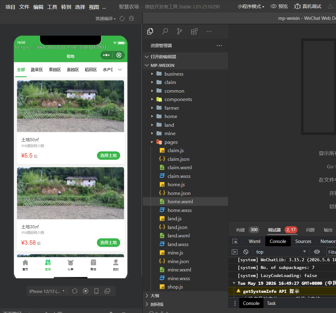Viewport: 336px width, 313px height.
Task: Switch to the 问题 problems tab
Action: 310,230
